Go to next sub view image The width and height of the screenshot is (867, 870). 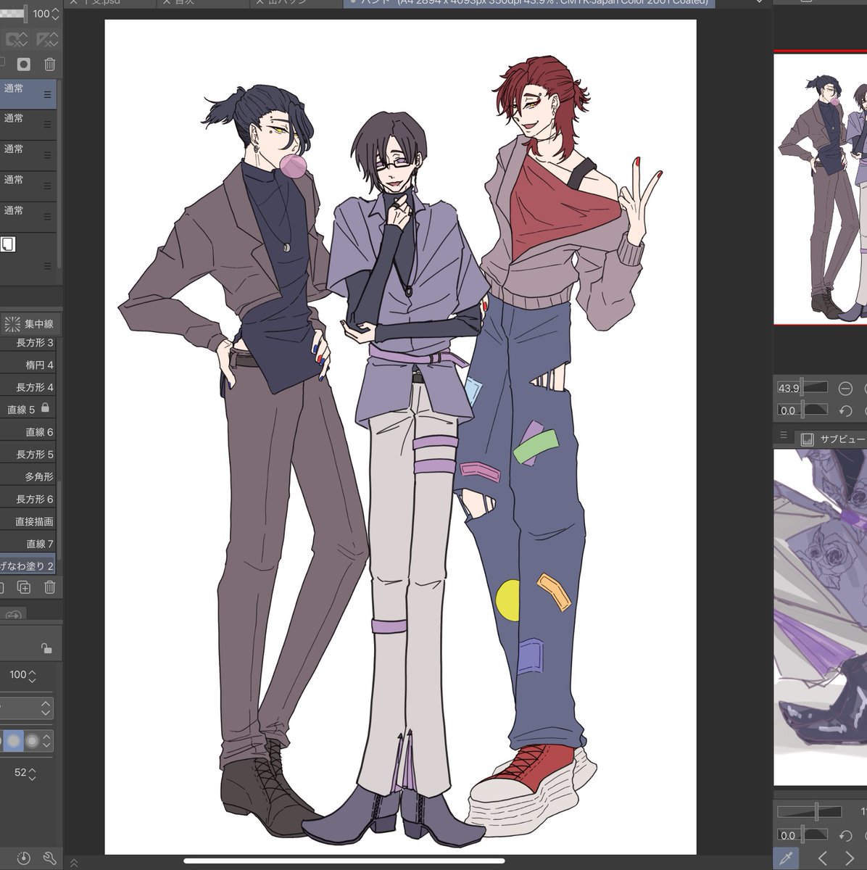[849, 858]
